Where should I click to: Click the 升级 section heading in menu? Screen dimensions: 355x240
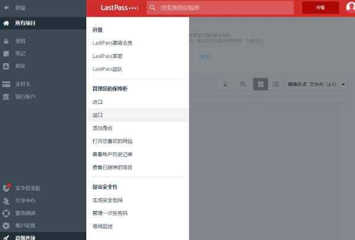pyautogui.click(x=98, y=30)
